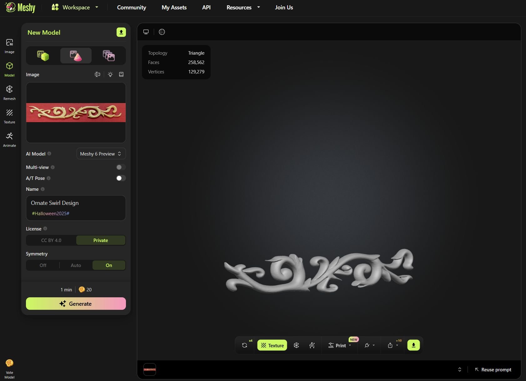Viewport: 526px width, 381px height.
Task: Click the Generate button
Action: click(76, 304)
